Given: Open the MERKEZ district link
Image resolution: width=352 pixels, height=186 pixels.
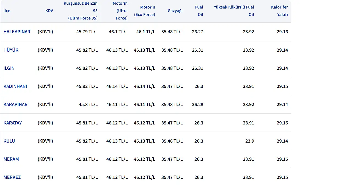Looking at the screenshot, I should (12, 177).
